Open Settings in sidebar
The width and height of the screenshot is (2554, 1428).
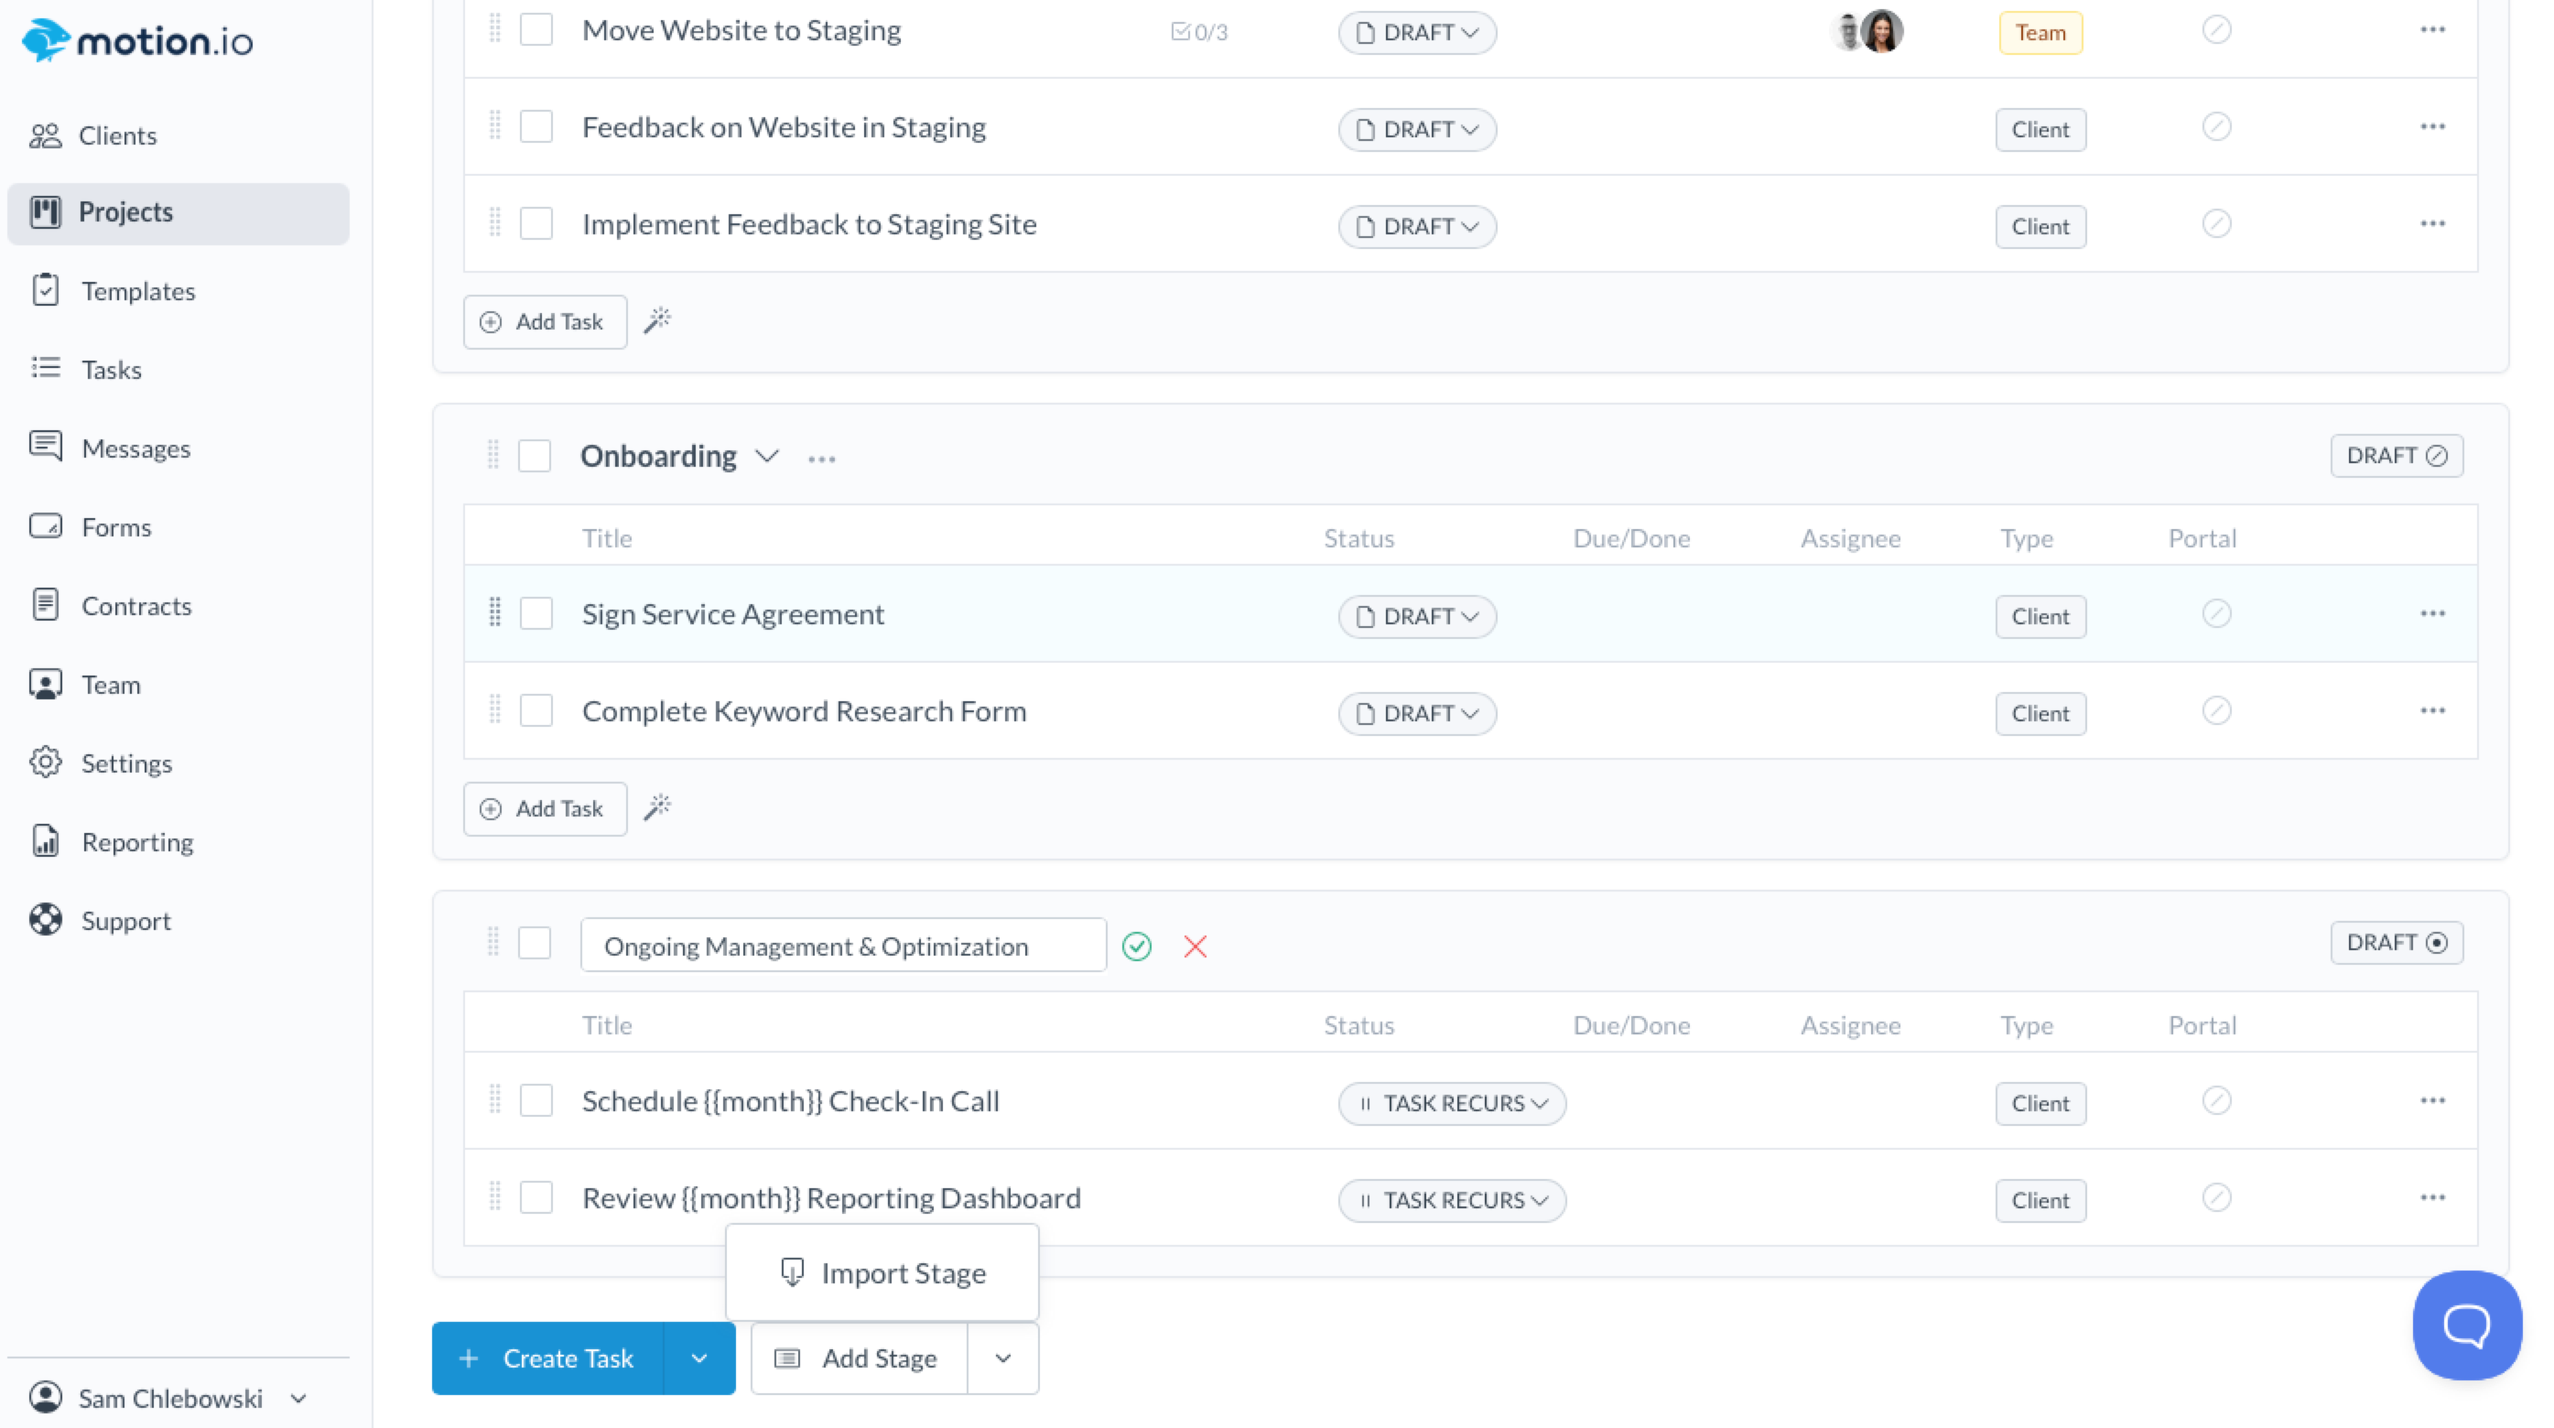(x=179, y=763)
